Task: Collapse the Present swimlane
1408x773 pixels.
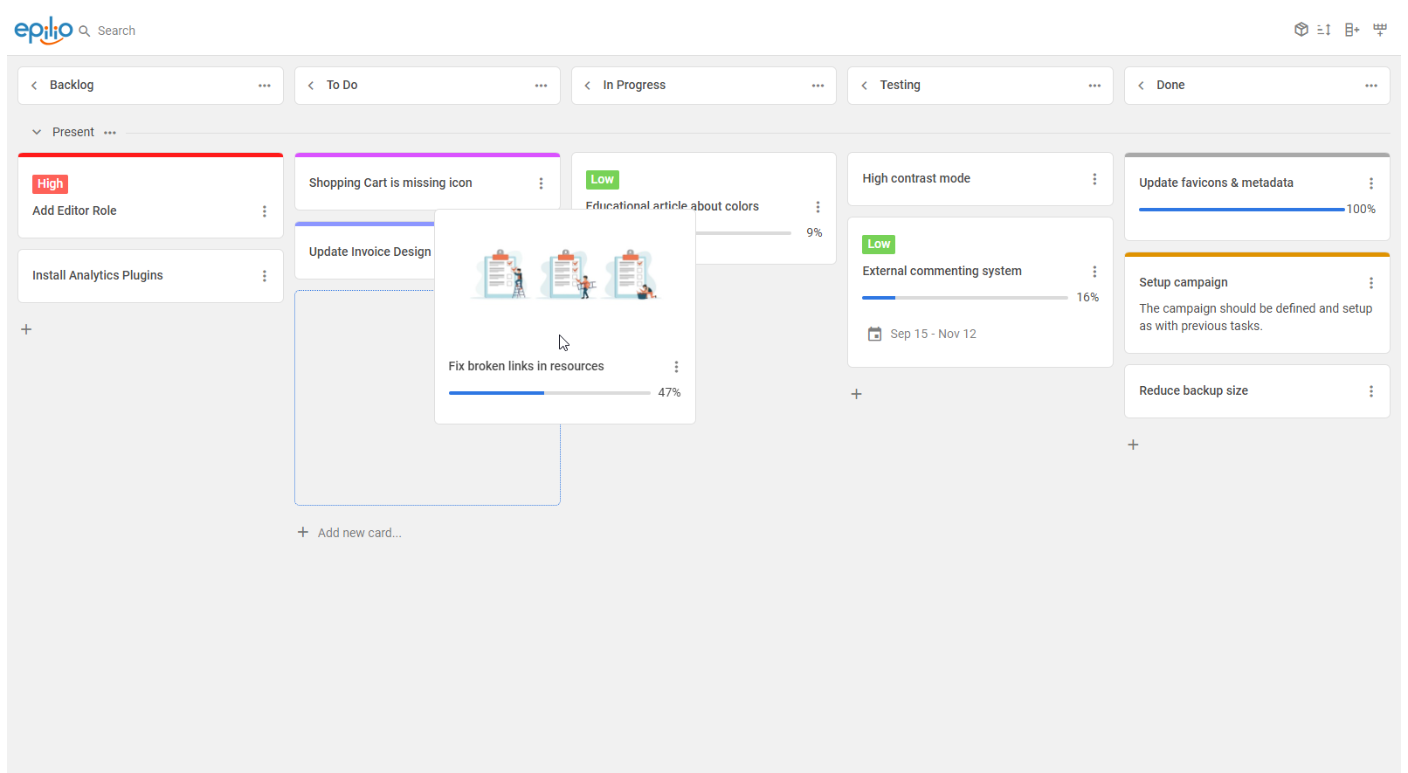Action: pyautogui.click(x=37, y=133)
